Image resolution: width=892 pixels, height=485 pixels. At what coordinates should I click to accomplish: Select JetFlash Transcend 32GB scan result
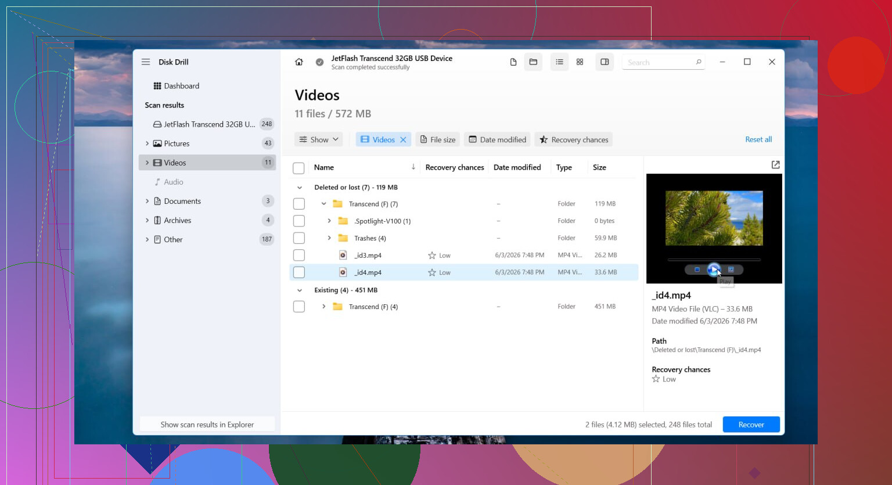pos(207,124)
